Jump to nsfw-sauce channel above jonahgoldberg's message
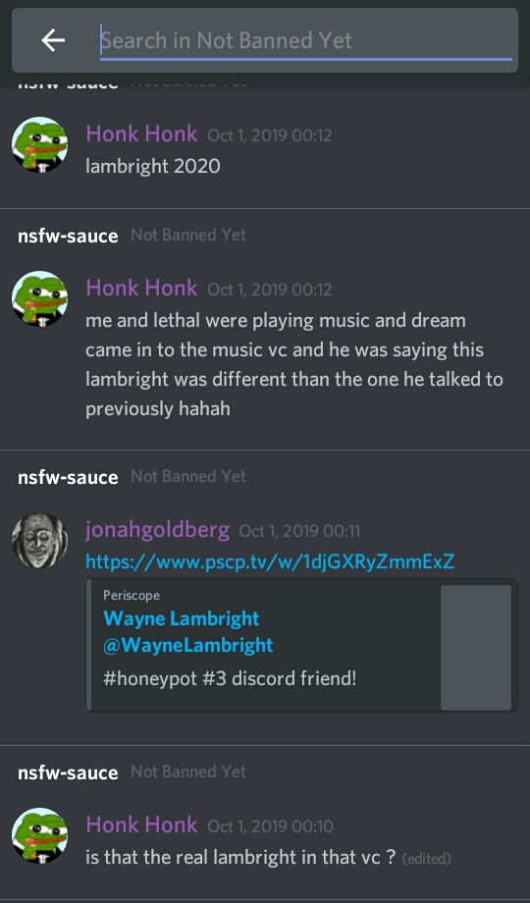The height and width of the screenshot is (903, 530). click(68, 477)
